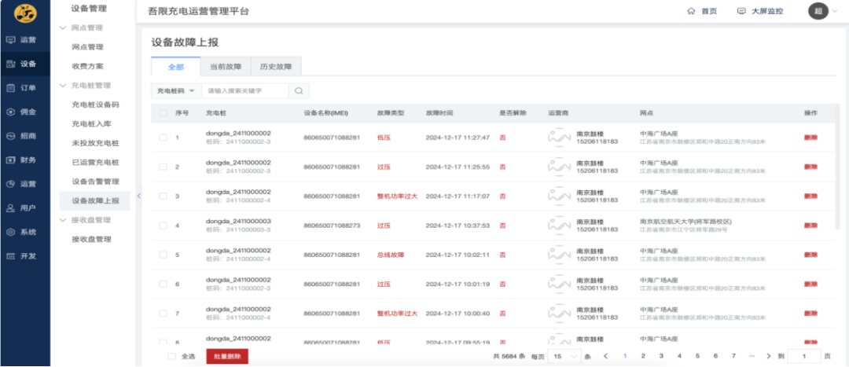Open the 设备告警管理 menu item
The image size is (849, 367).
(x=95, y=182)
